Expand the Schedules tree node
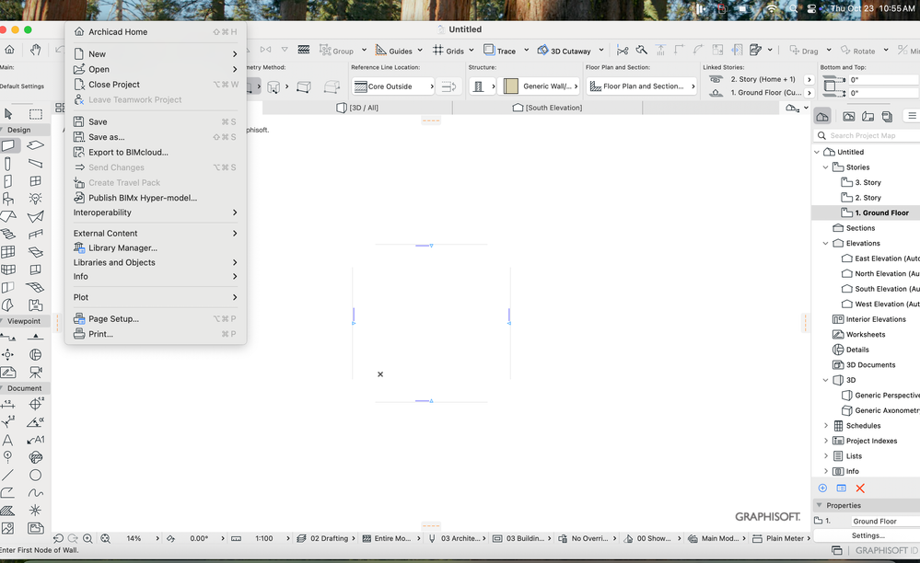The height and width of the screenshot is (563, 920). (x=825, y=426)
